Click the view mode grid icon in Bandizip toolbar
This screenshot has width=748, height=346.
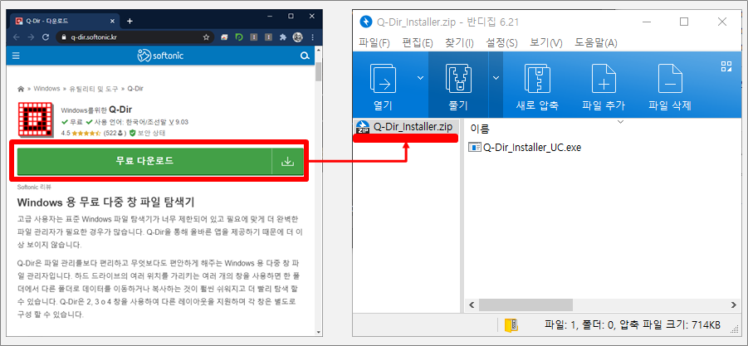coord(726,66)
